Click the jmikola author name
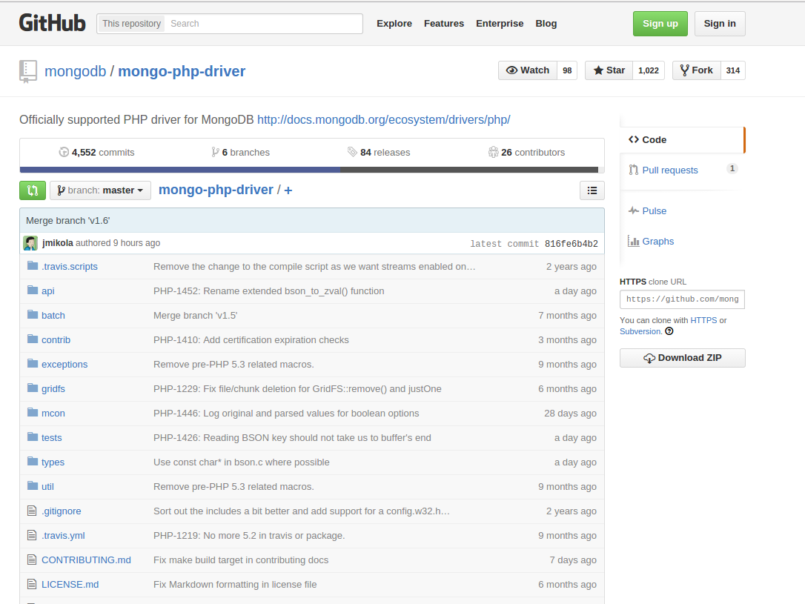805x604 pixels. point(58,243)
